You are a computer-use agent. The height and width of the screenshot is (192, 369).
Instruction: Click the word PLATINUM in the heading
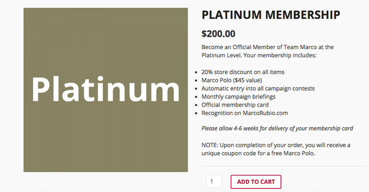232,15
